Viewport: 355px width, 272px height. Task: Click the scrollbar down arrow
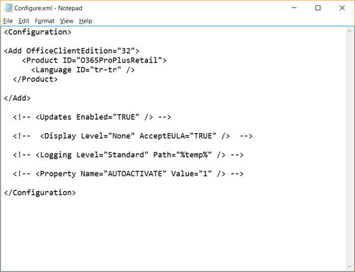pyautogui.click(x=349, y=266)
